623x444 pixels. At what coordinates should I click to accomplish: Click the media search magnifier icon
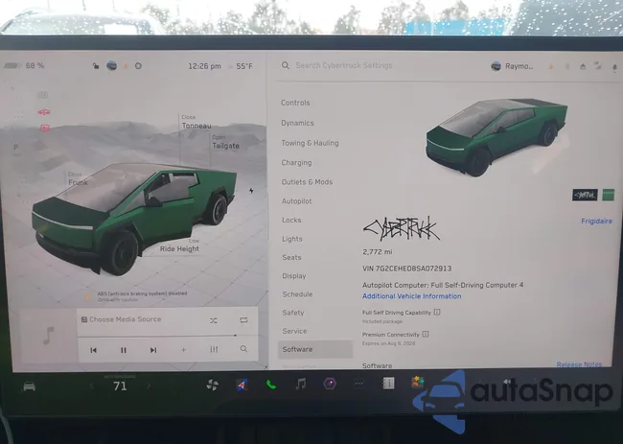click(x=244, y=350)
